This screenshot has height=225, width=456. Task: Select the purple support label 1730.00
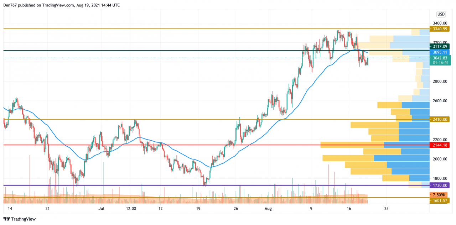[x=440, y=185]
